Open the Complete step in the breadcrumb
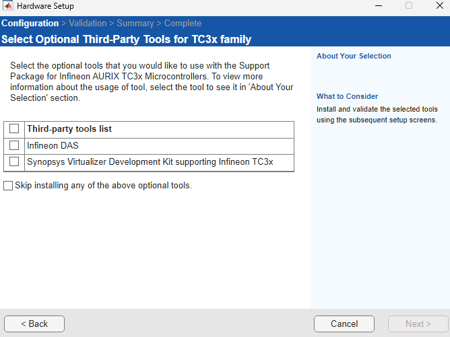 [183, 24]
